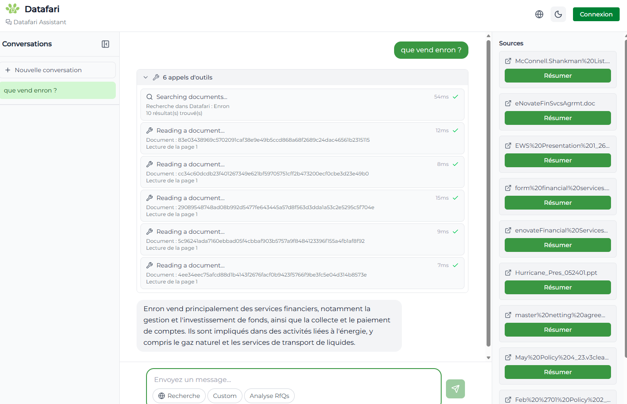Click the chat area vertical scrollbar
Screen dimensions: 627x404
coord(488,193)
